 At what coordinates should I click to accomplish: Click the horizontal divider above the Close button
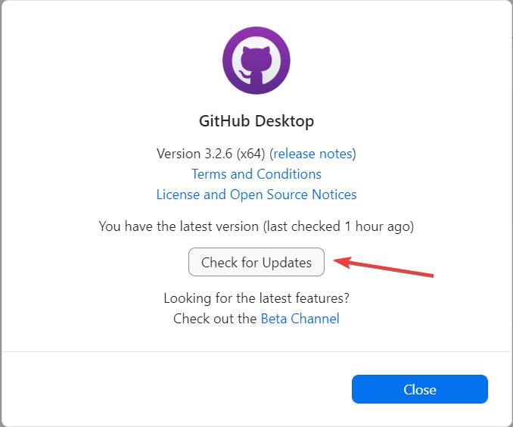(x=256, y=352)
